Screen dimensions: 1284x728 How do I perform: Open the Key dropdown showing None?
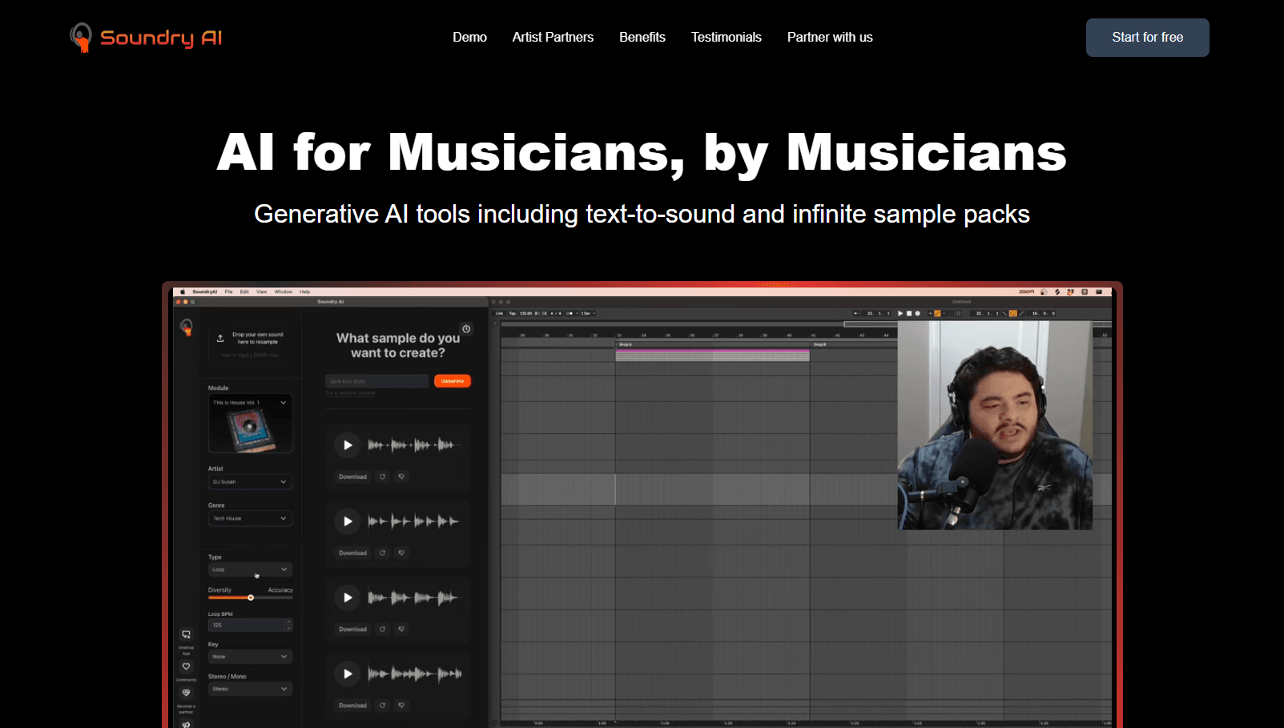click(250, 657)
